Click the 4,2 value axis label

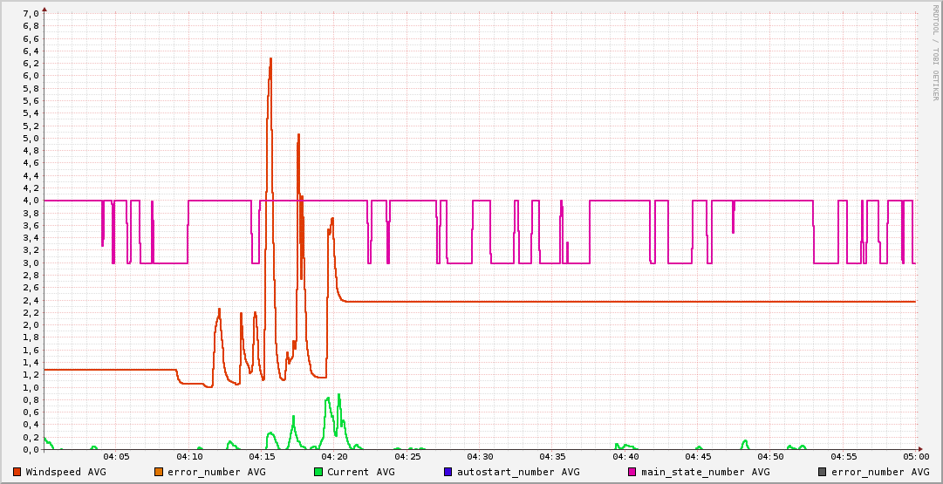pos(31,187)
